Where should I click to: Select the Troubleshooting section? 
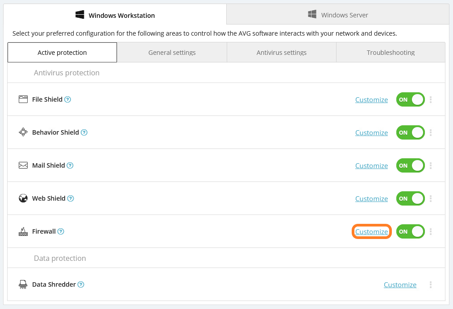click(390, 52)
